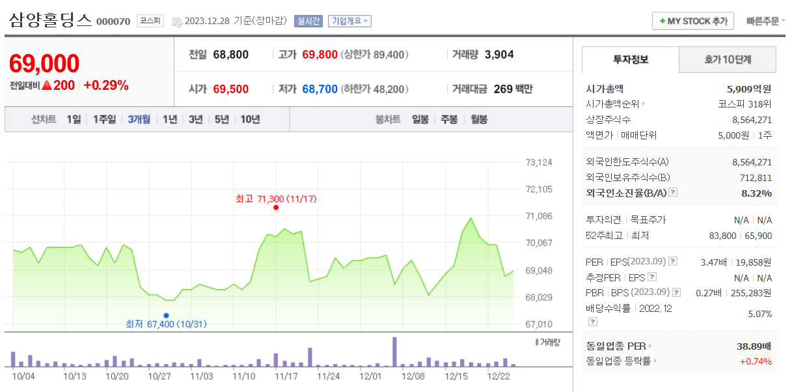Click 동일업종 등락률 value +0.74%

tap(756, 361)
